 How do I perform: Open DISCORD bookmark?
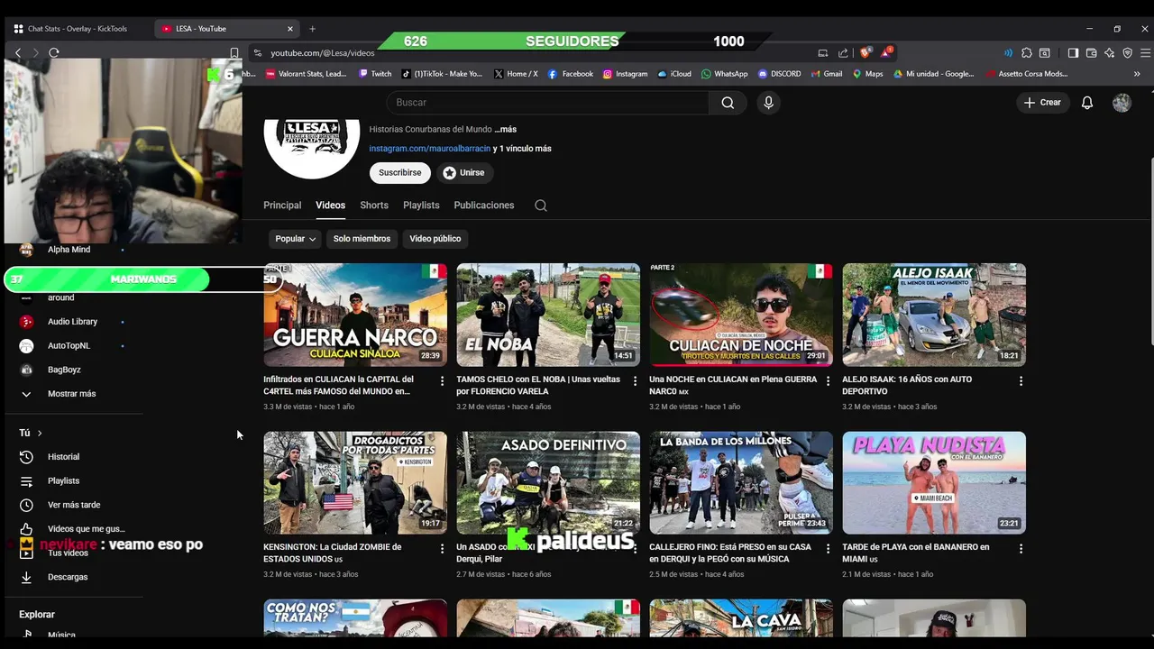pos(780,74)
